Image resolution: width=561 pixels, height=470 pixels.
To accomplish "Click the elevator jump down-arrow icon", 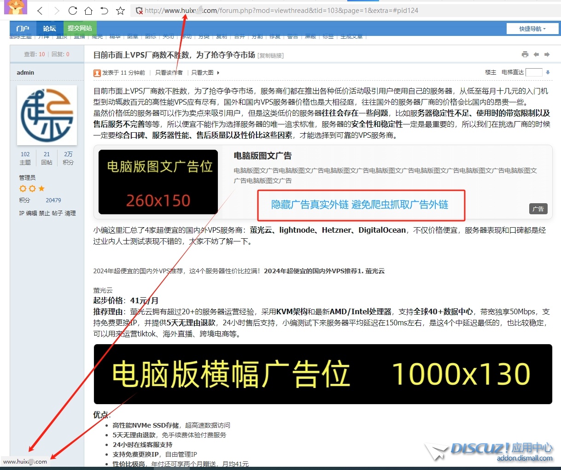I will click(x=548, y=72).
